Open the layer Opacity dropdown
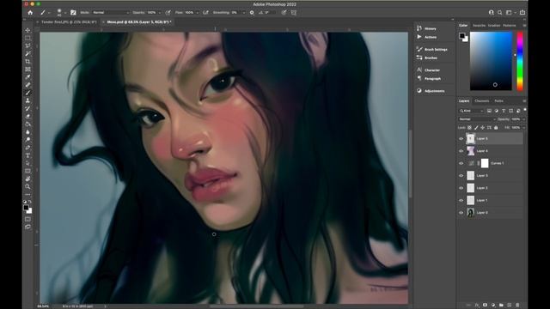This screenshot has width=550, height=309. click(523, 119)
